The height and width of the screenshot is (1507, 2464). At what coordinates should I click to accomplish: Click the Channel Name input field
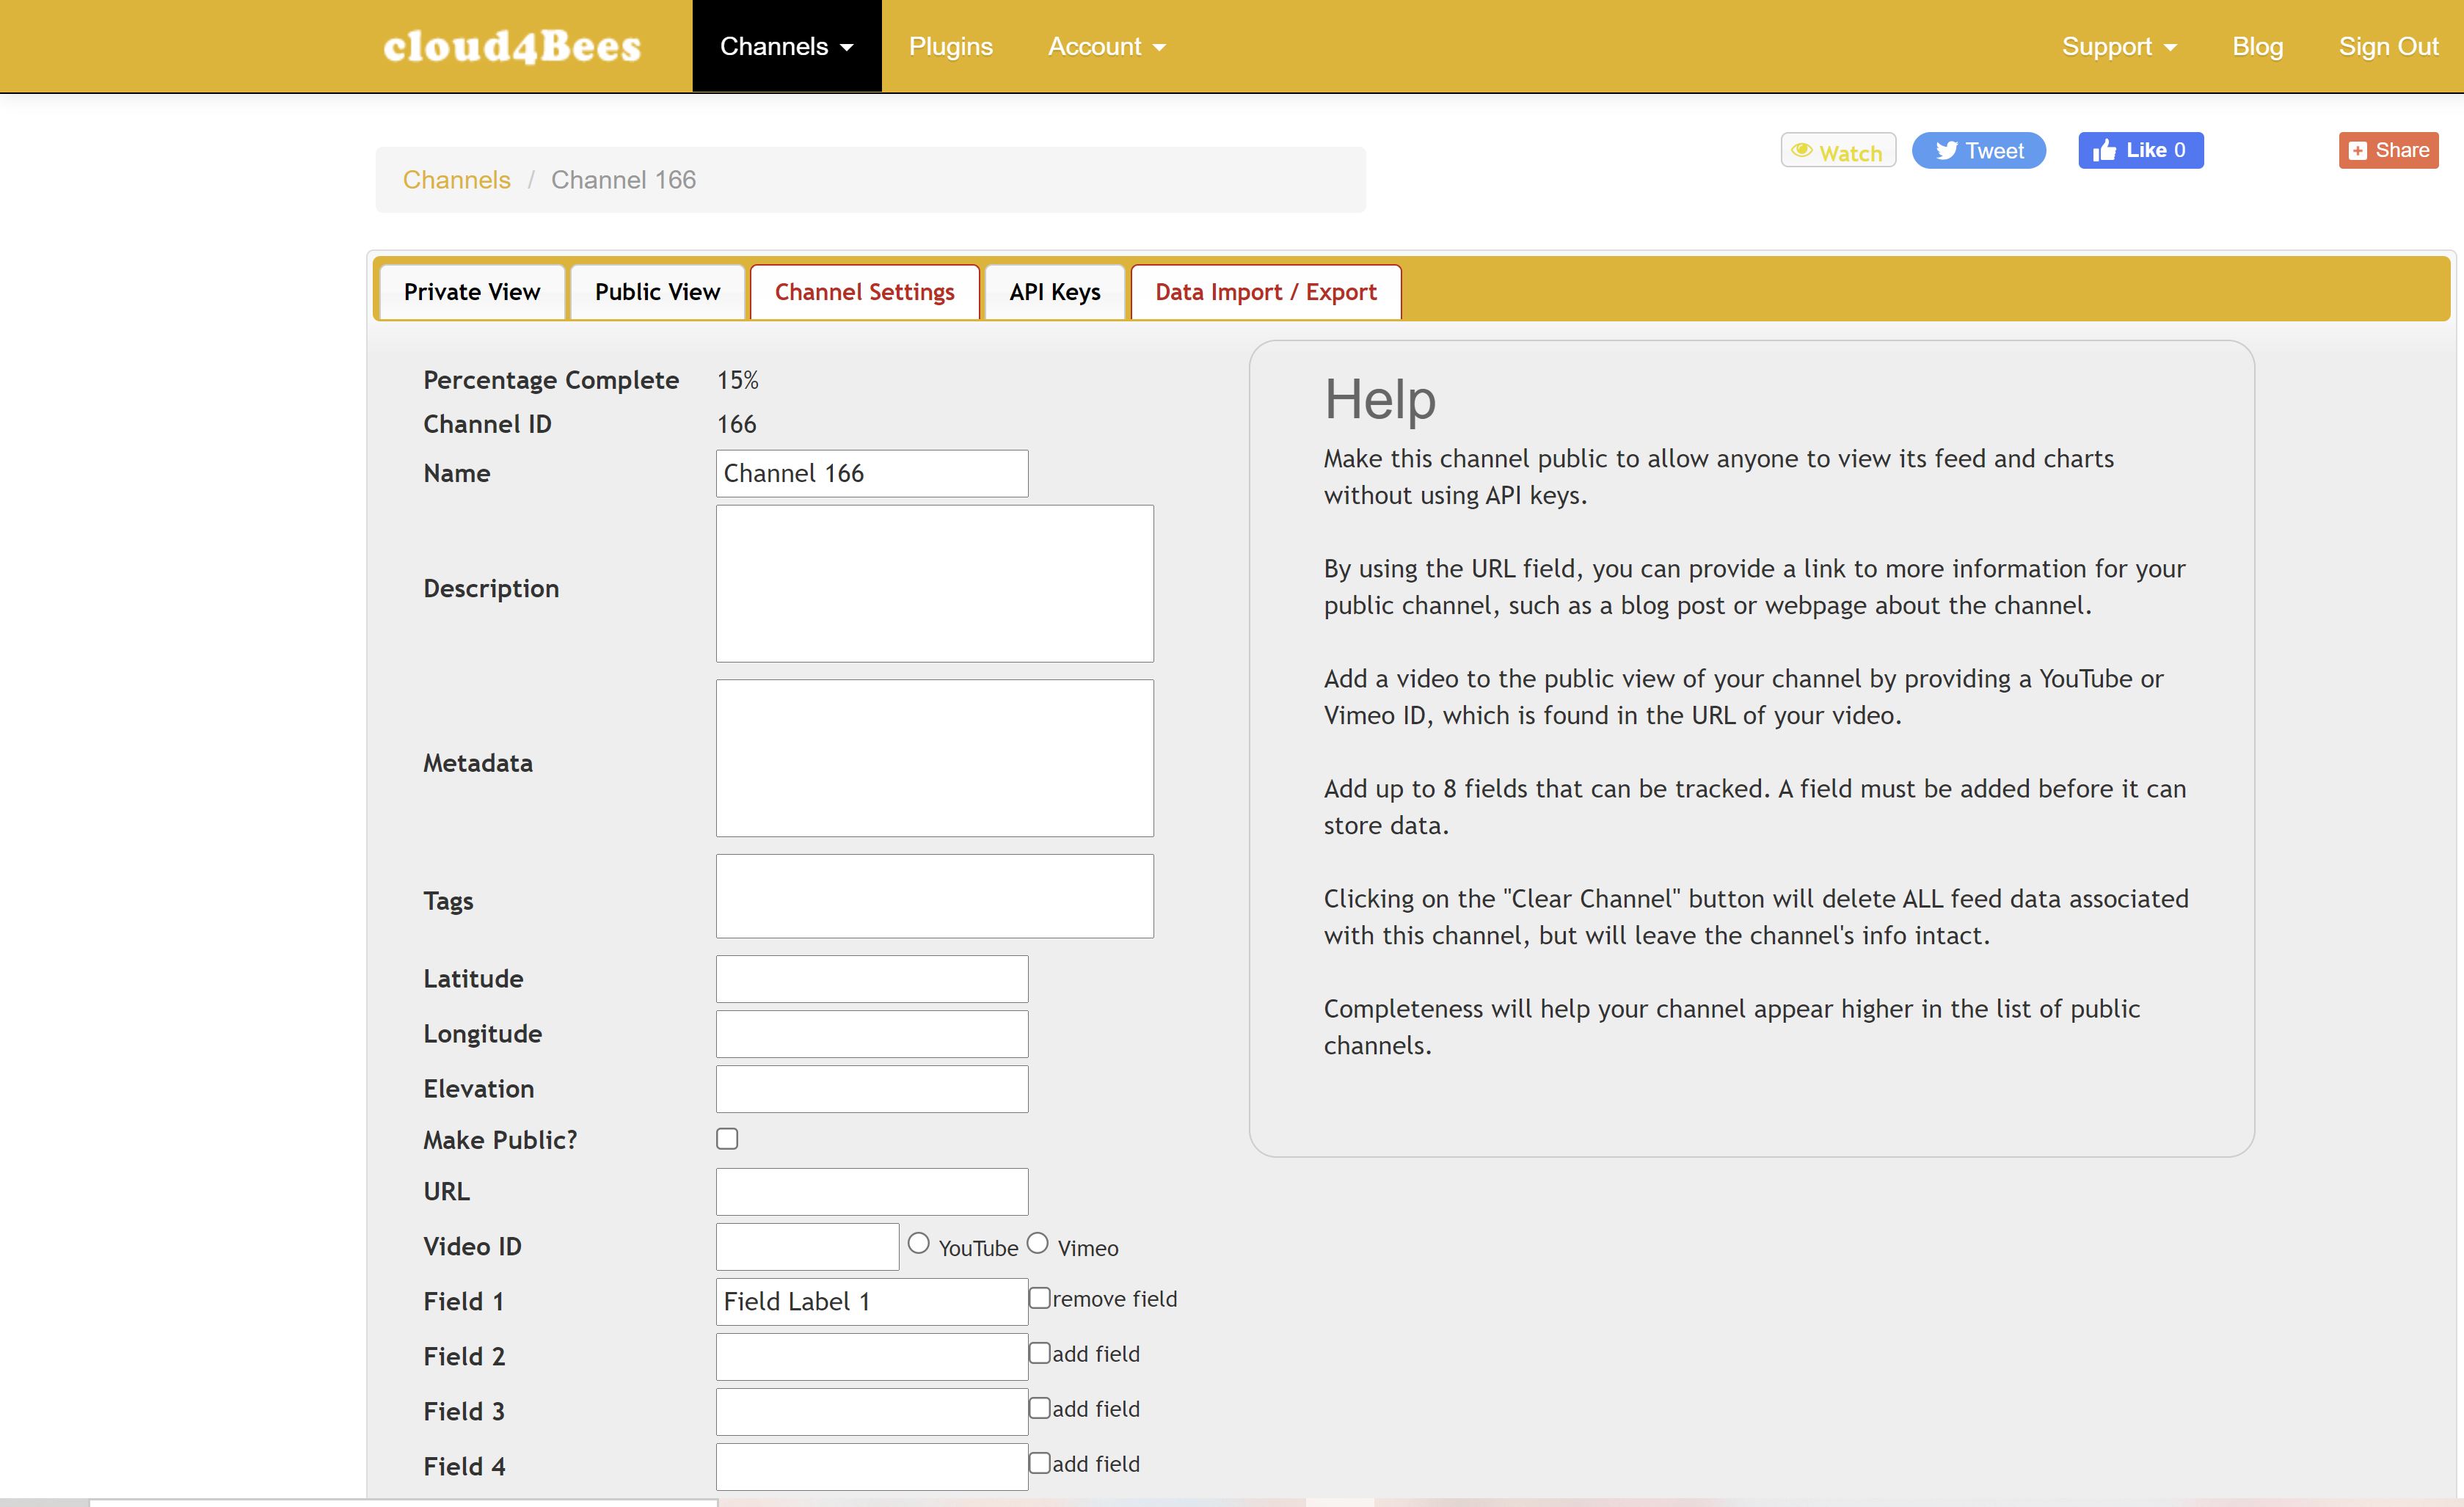tap(873, 472)
